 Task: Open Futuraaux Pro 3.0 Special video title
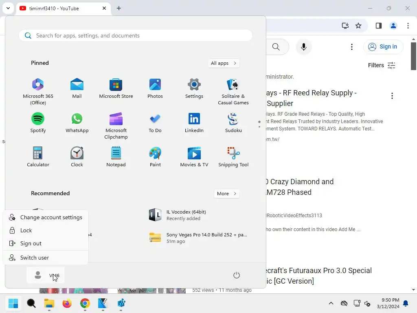pyautogui.click(x=318, y=276)
